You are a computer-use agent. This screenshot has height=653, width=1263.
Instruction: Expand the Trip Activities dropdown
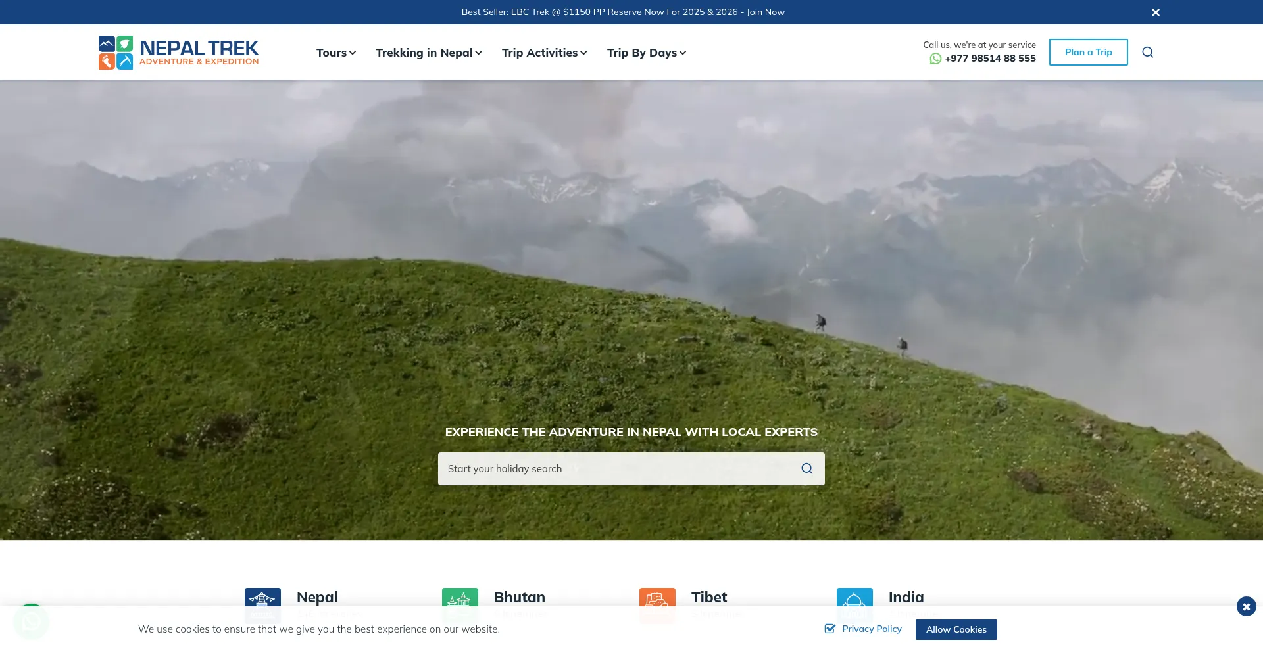[x=544, y=53]
